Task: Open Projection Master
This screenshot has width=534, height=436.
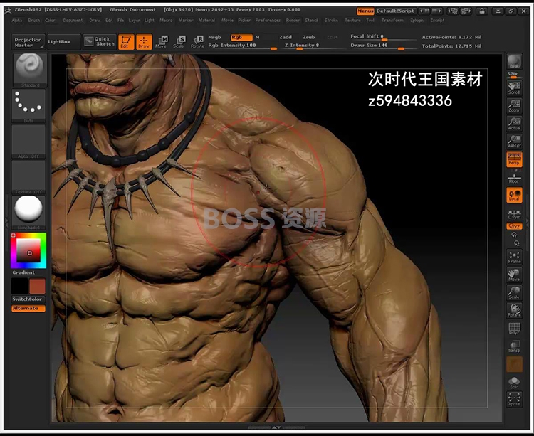Action: point(28,42)
